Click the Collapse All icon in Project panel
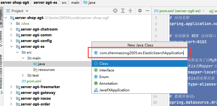This screenshot has width=217, height=106. (x=130, y=11)
